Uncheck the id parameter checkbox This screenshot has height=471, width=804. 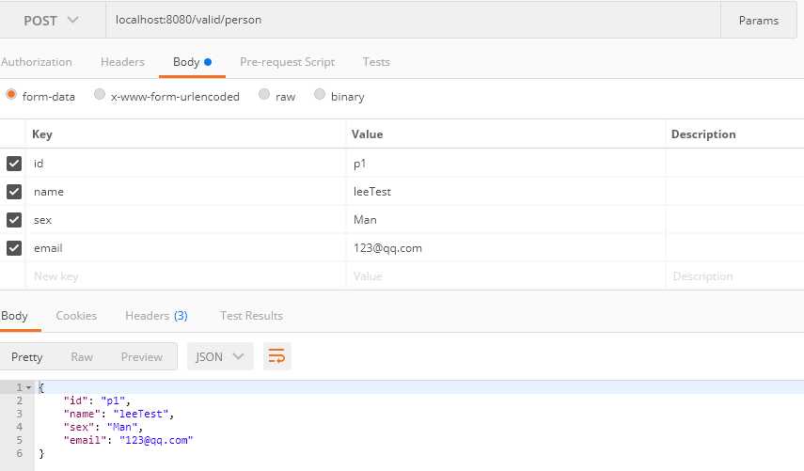[14, 164]
